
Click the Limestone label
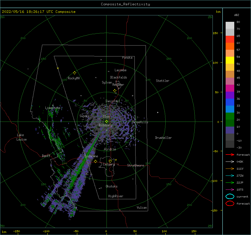(53, 108)
